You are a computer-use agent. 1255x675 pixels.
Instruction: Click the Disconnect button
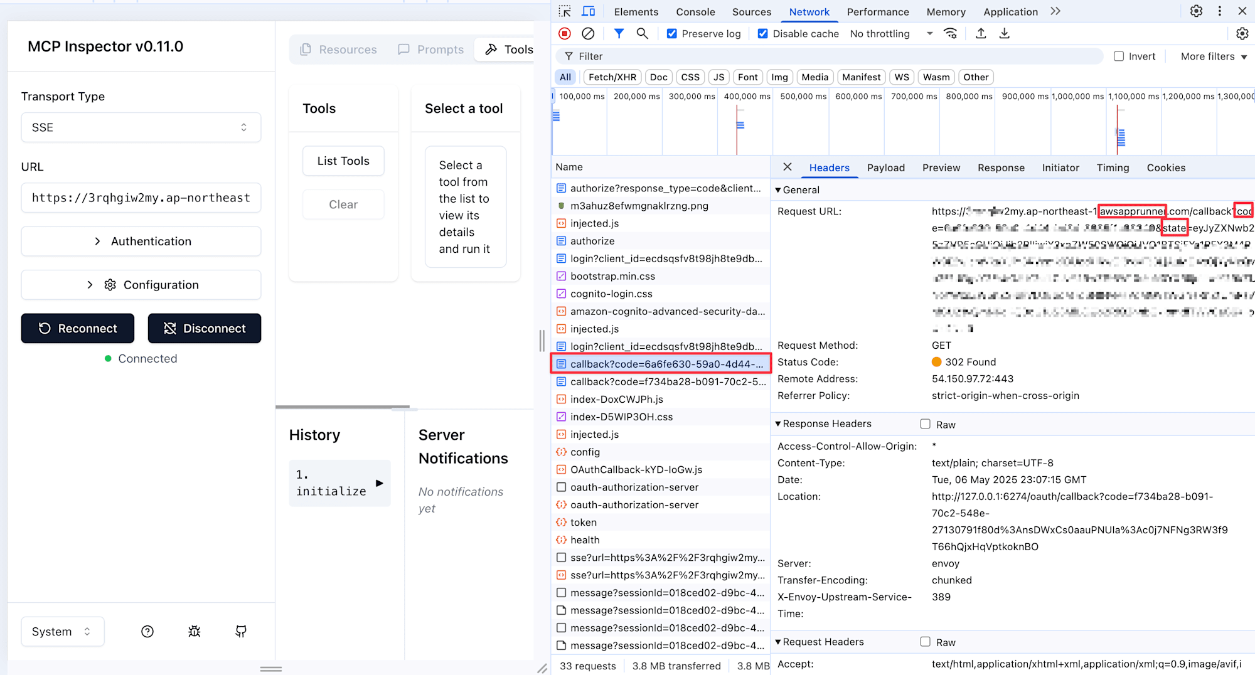[x=205, y=328]
